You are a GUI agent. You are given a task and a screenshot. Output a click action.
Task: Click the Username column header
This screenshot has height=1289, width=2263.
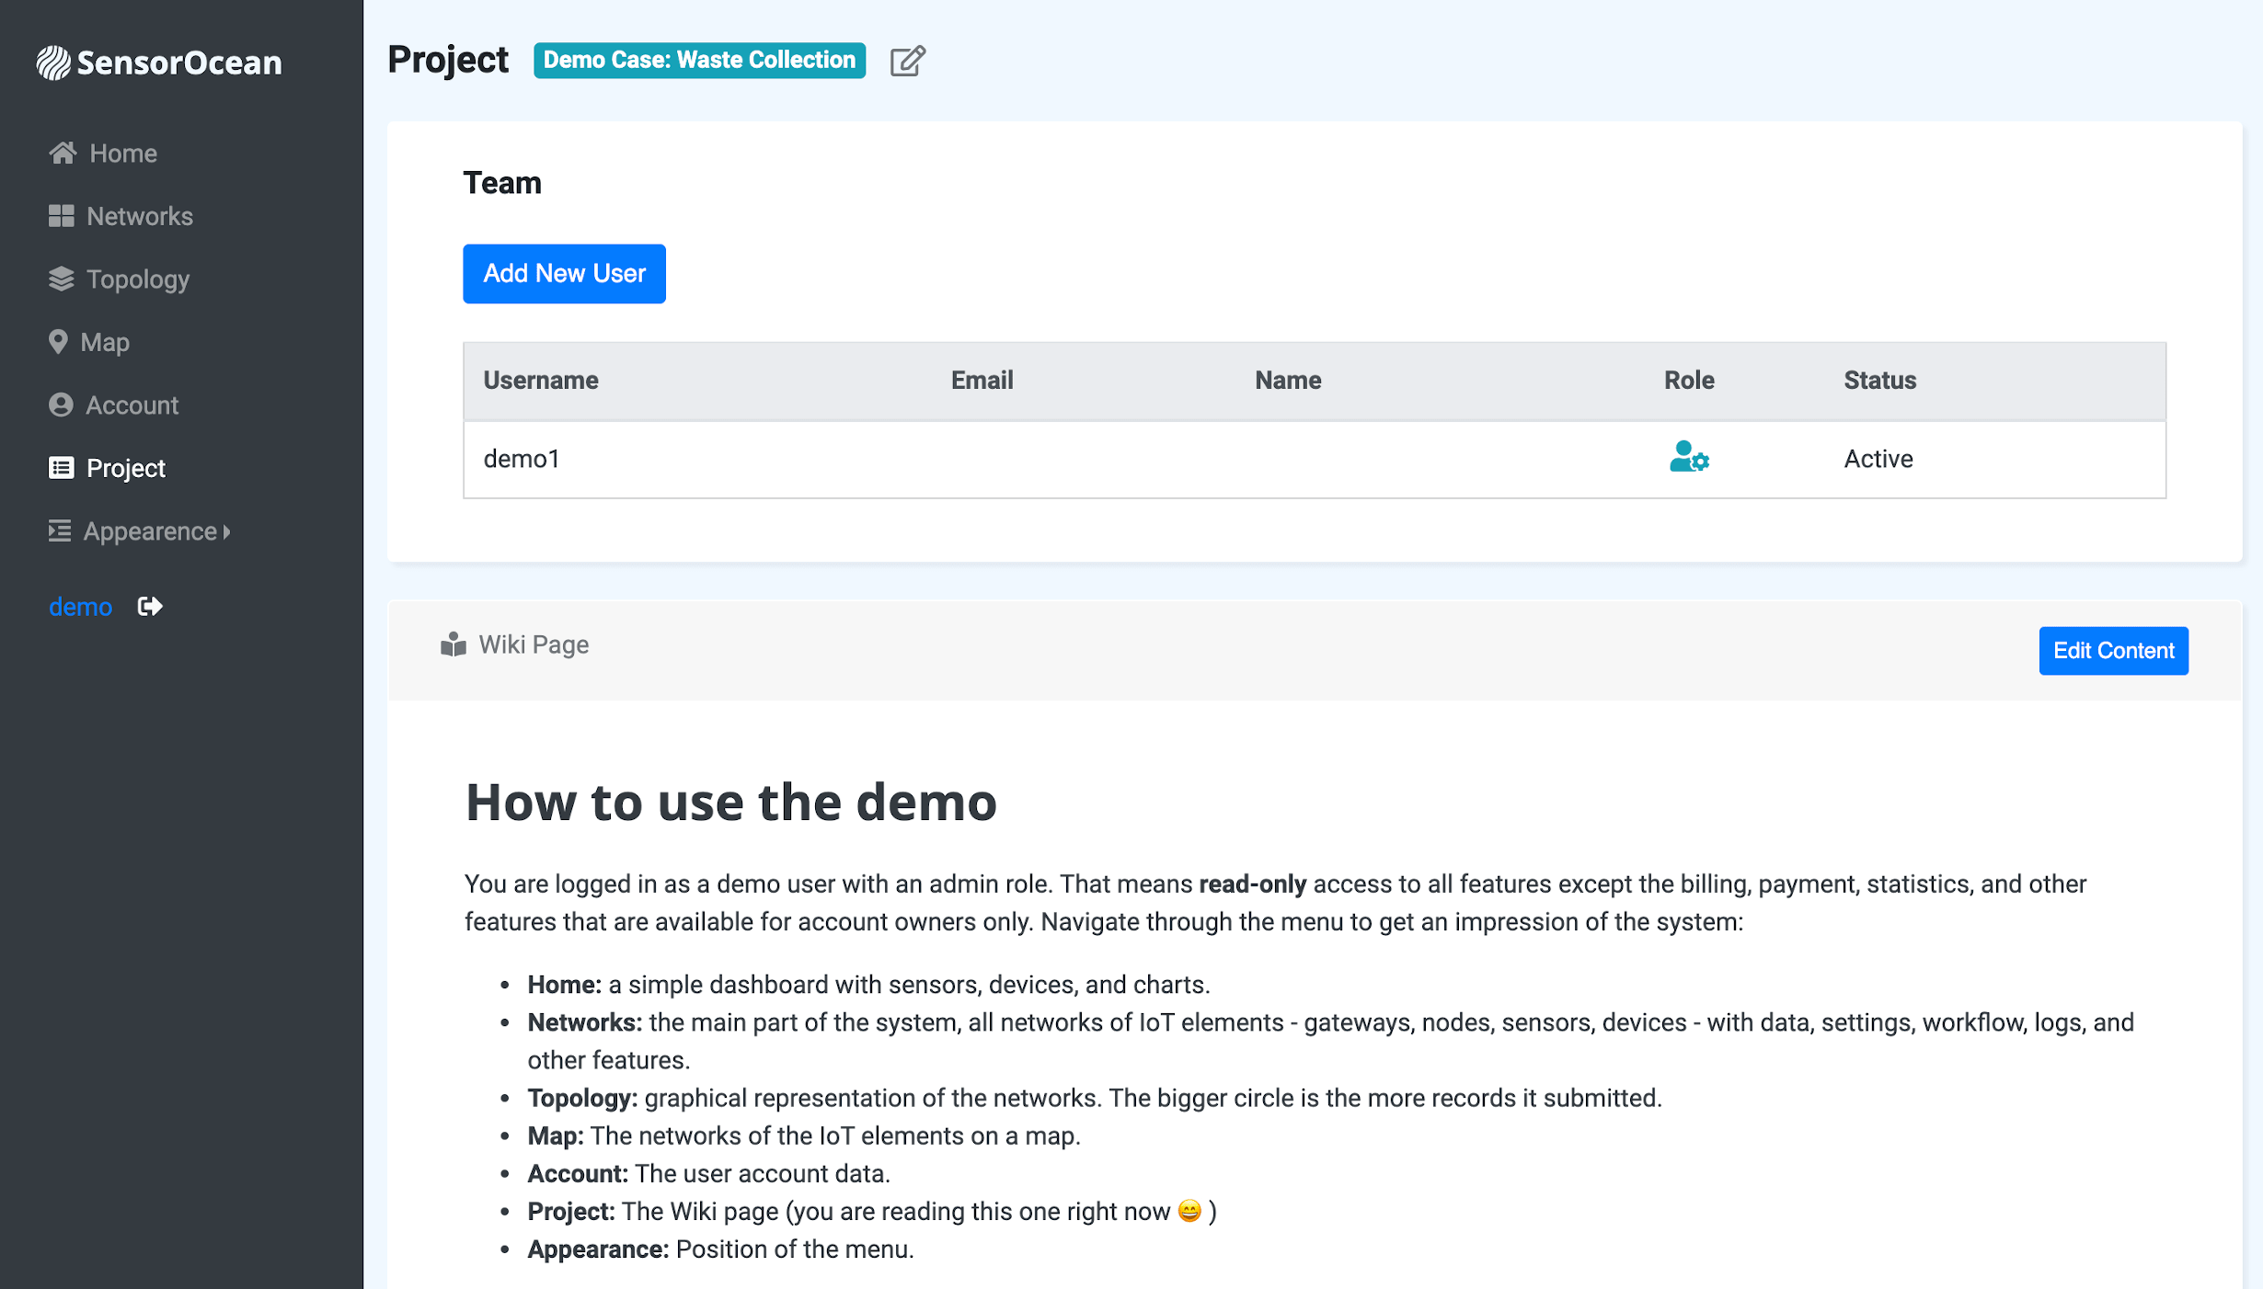click(541, 380)
